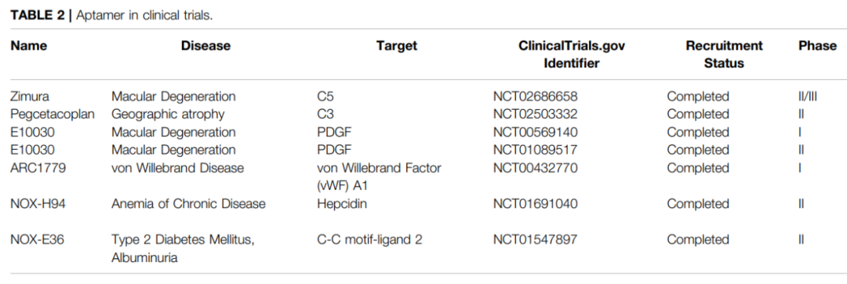
Task: Click the Disease column header
Action: tap(205, 46)
